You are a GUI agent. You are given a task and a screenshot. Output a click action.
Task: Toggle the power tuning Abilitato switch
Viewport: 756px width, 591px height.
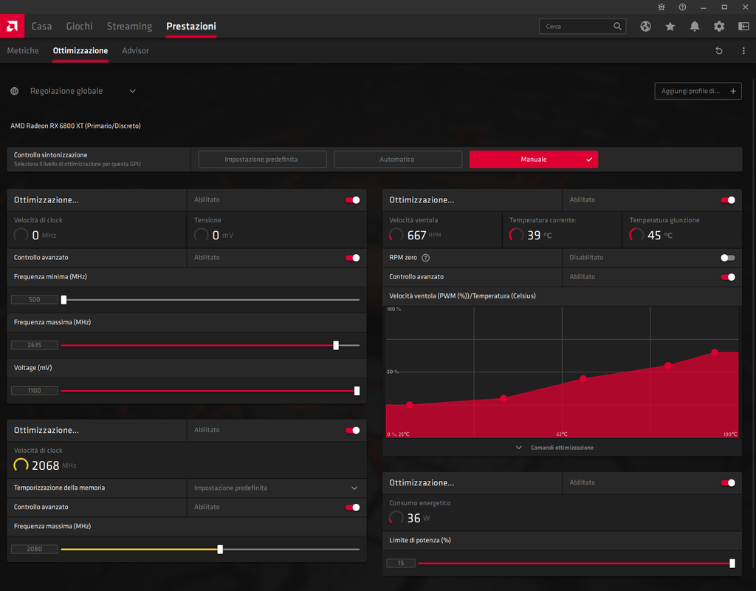[x=727, y=482]
